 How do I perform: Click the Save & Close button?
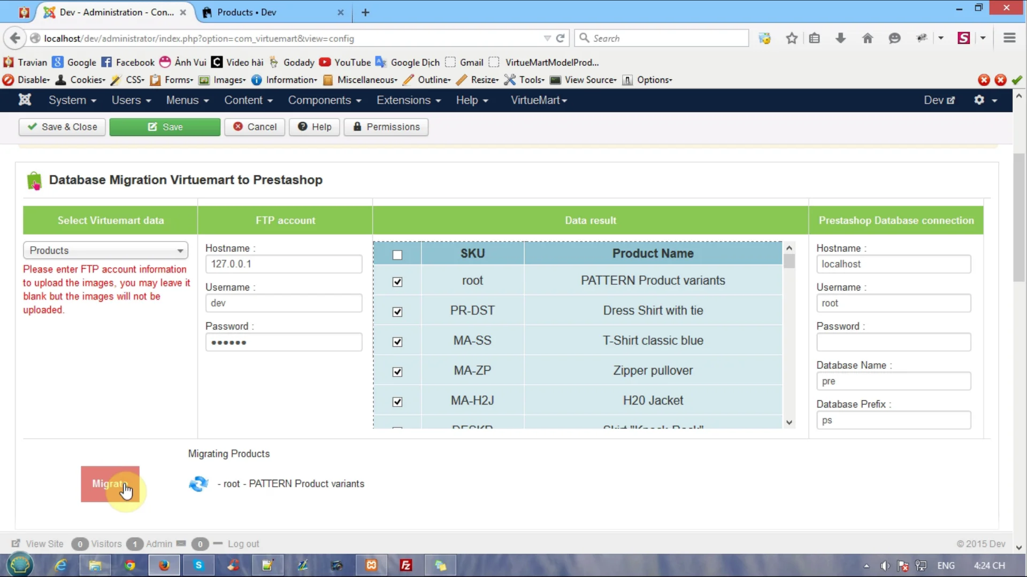point(62,127)
